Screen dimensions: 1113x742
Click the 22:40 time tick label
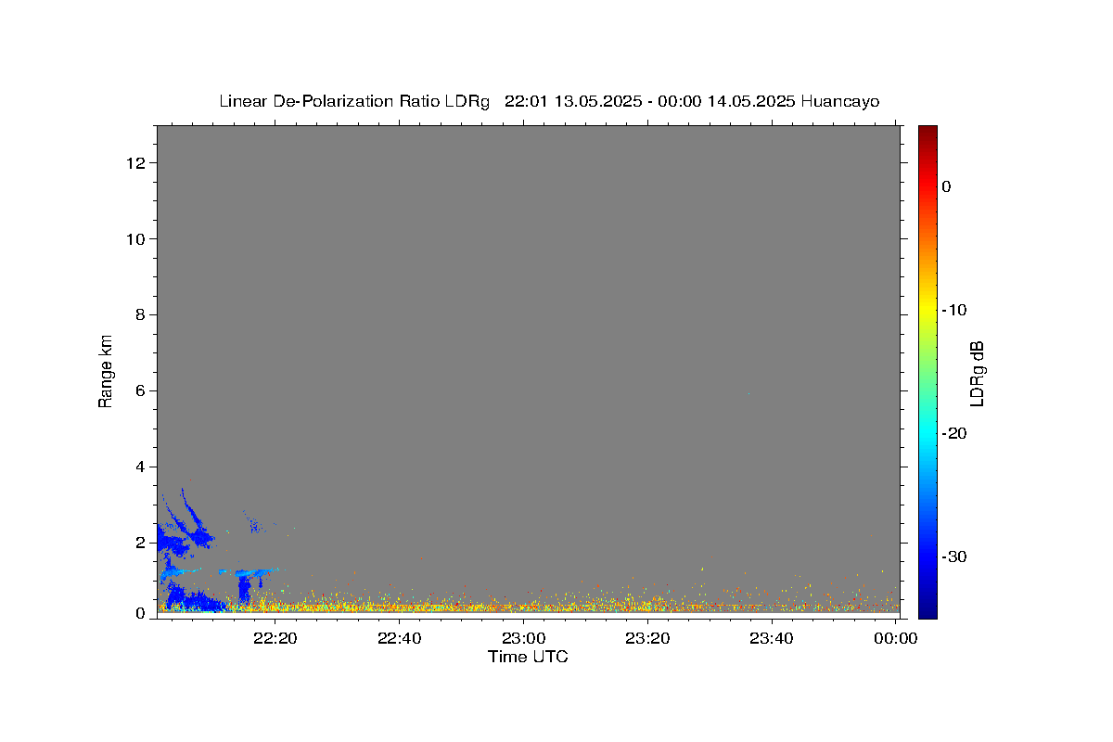tap(400, 638)
